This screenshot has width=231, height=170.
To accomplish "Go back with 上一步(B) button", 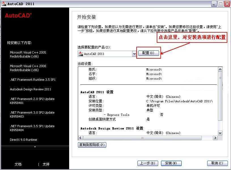I will 148,163.
